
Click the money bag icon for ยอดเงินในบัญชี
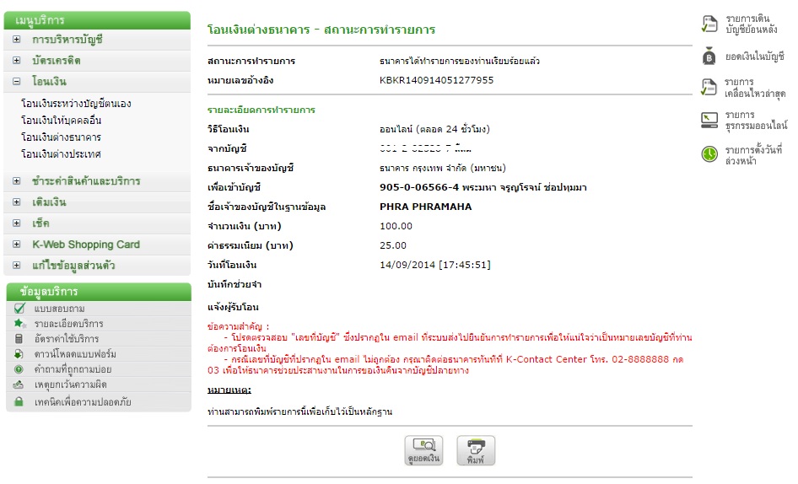click(x=709, y=56)
